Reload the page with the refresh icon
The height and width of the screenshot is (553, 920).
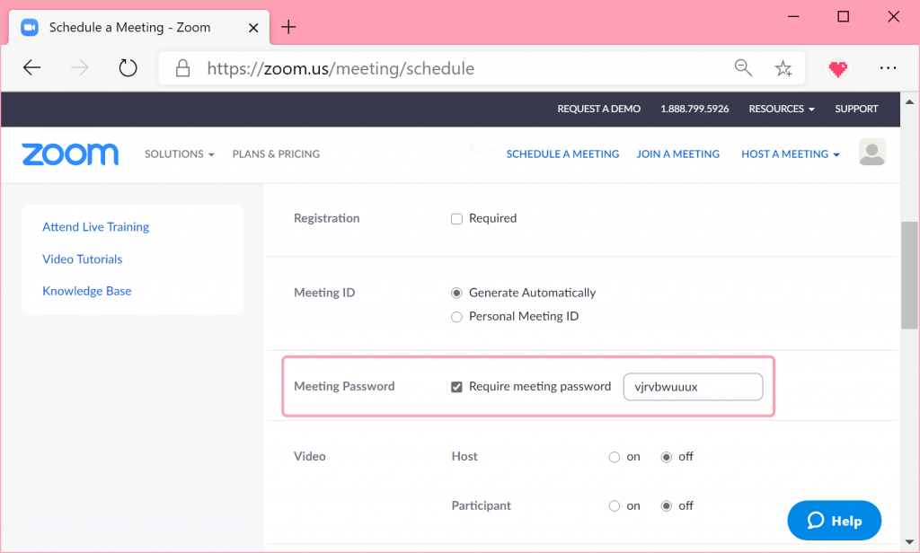(128, 68)
